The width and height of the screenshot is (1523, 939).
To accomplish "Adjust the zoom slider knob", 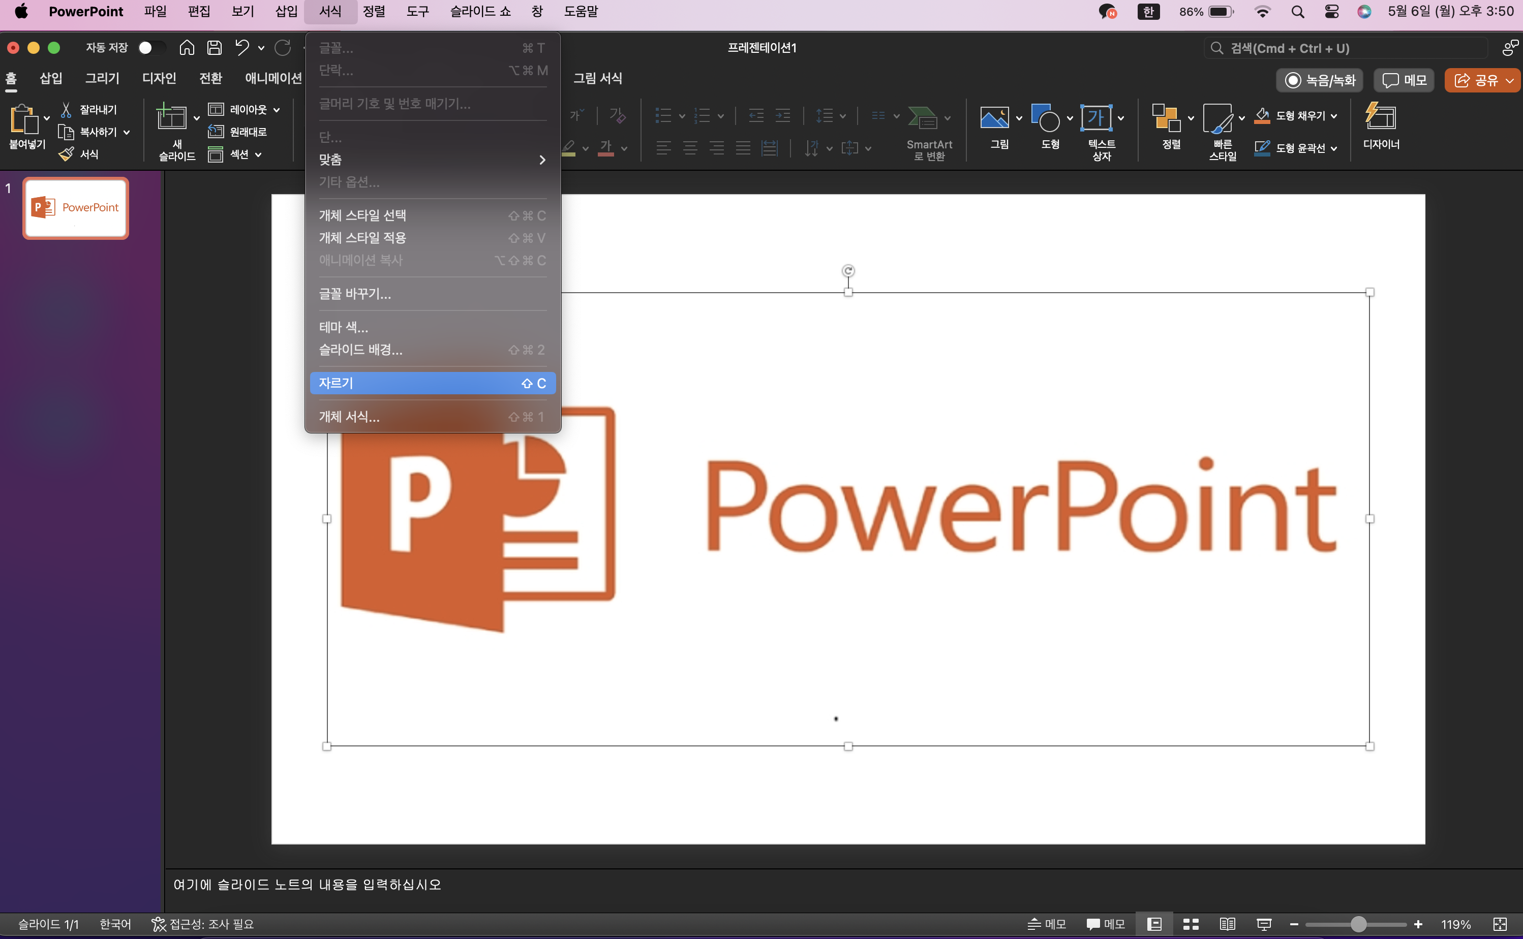I will tap(1358, 924).
